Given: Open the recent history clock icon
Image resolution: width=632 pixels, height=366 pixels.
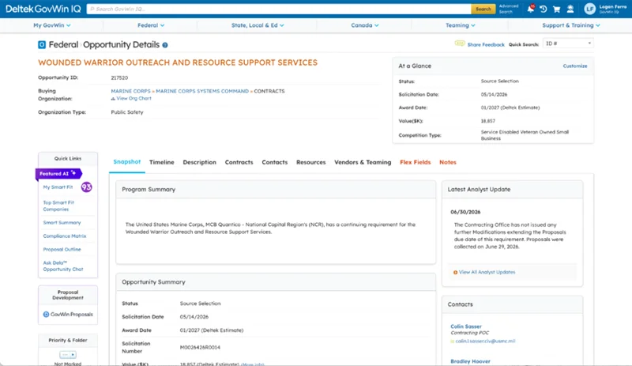Looking at the screenshot, I should coord(544,9).
